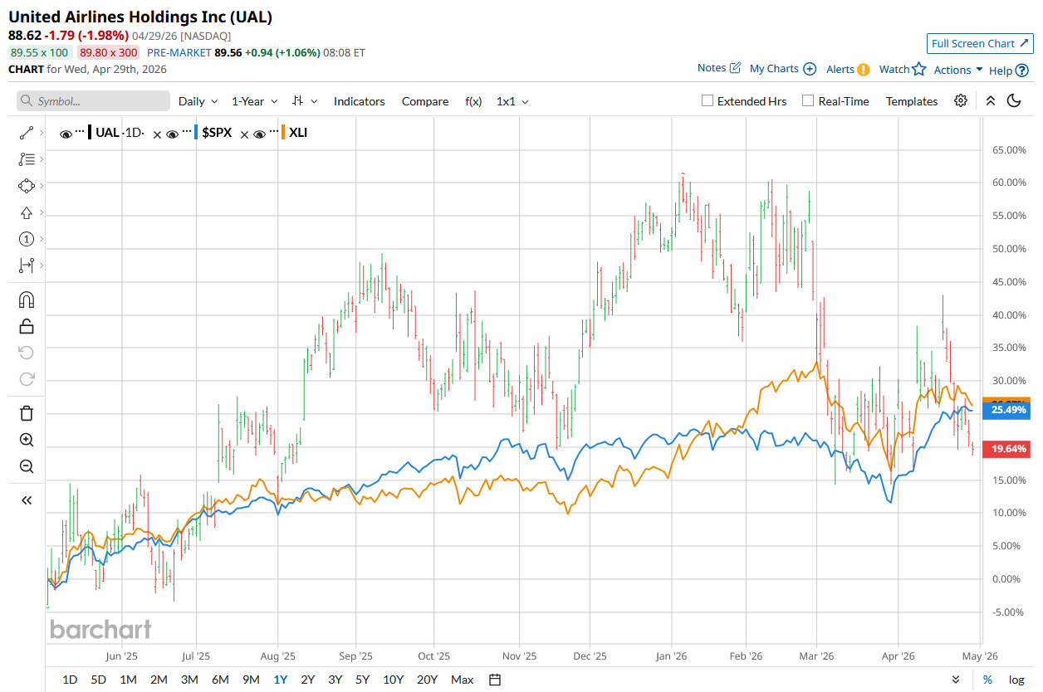Expand the 1-Year period dropdown

pyautogui.click(x=254, y=101)
